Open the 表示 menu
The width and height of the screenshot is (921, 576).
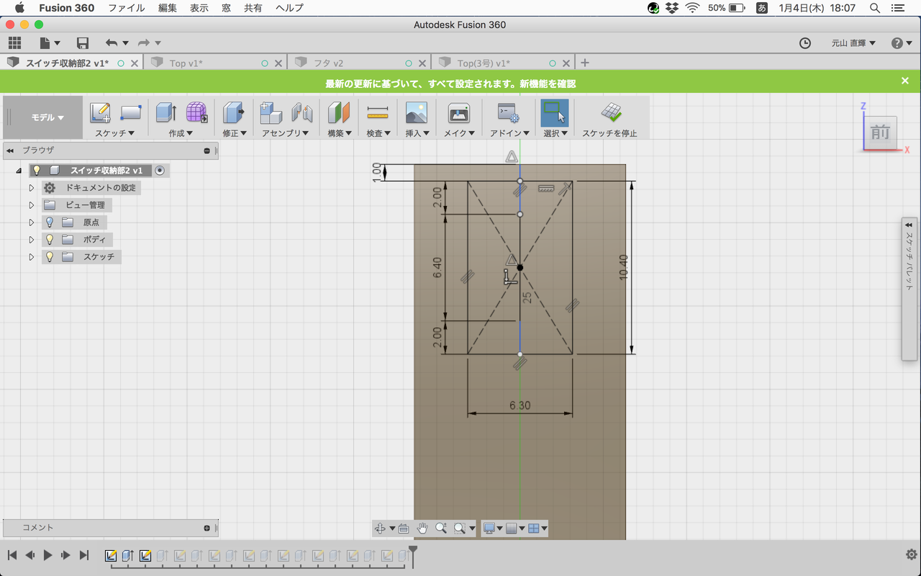(x=199, y=8)
